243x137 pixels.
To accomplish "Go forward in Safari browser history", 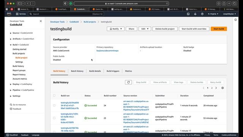I will pos(33,3).
